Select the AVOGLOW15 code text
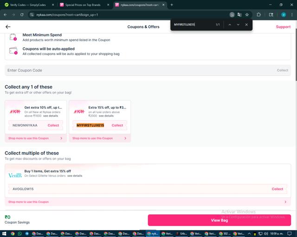The image size is (297, 237). [23, 189]
